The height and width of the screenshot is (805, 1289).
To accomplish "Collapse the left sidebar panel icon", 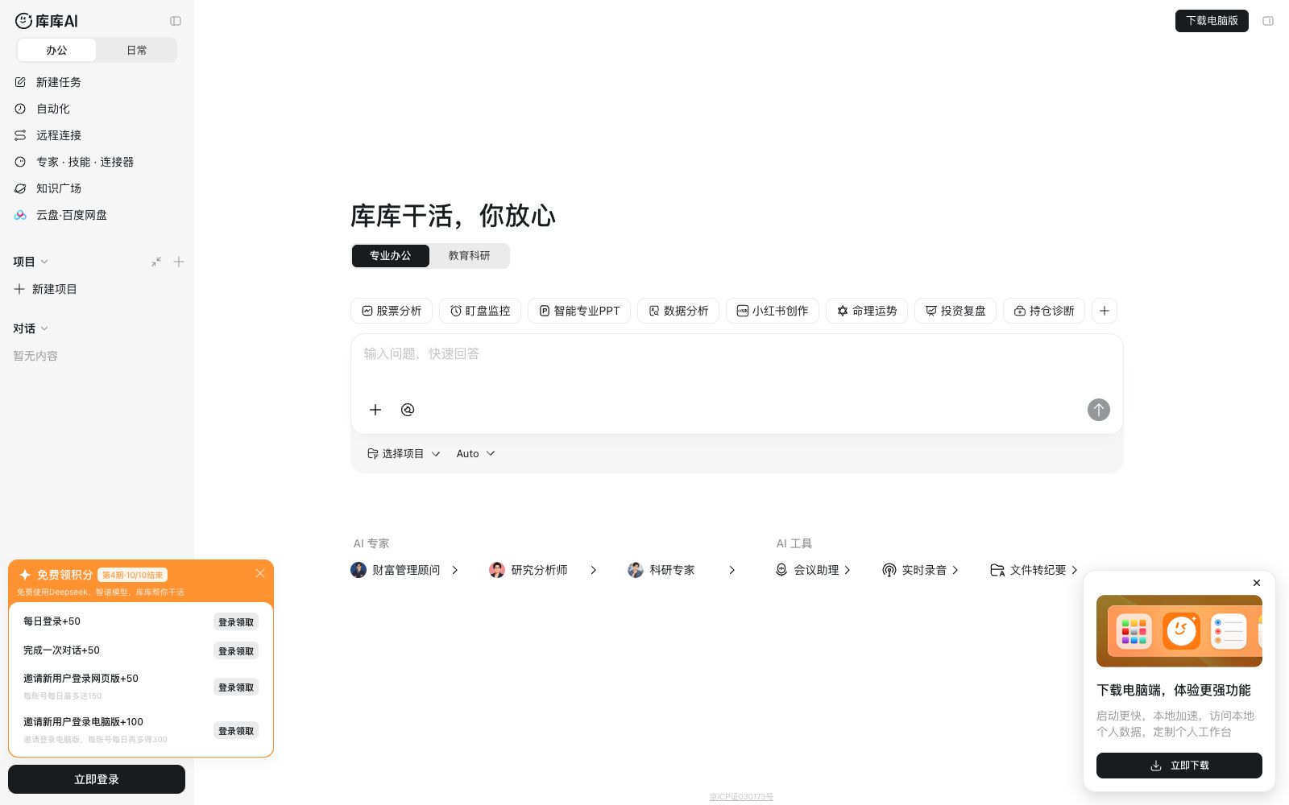I will click(176, 21).
